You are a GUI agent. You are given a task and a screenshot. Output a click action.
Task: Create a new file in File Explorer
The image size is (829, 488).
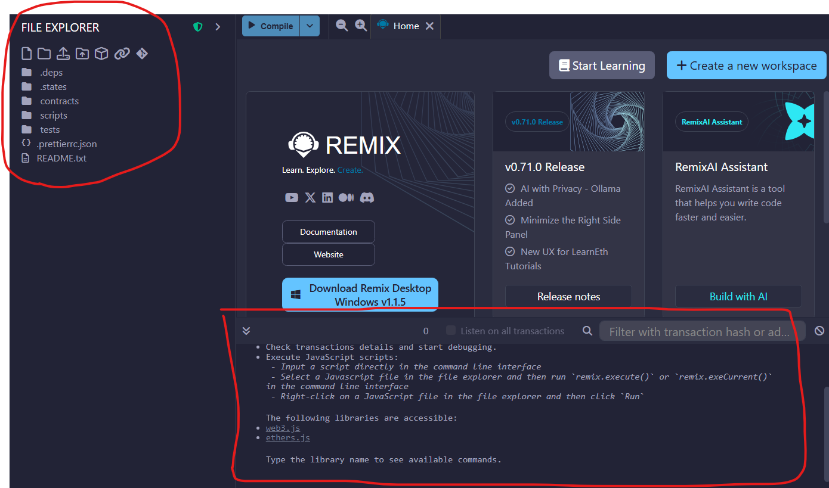click(26, 54)
